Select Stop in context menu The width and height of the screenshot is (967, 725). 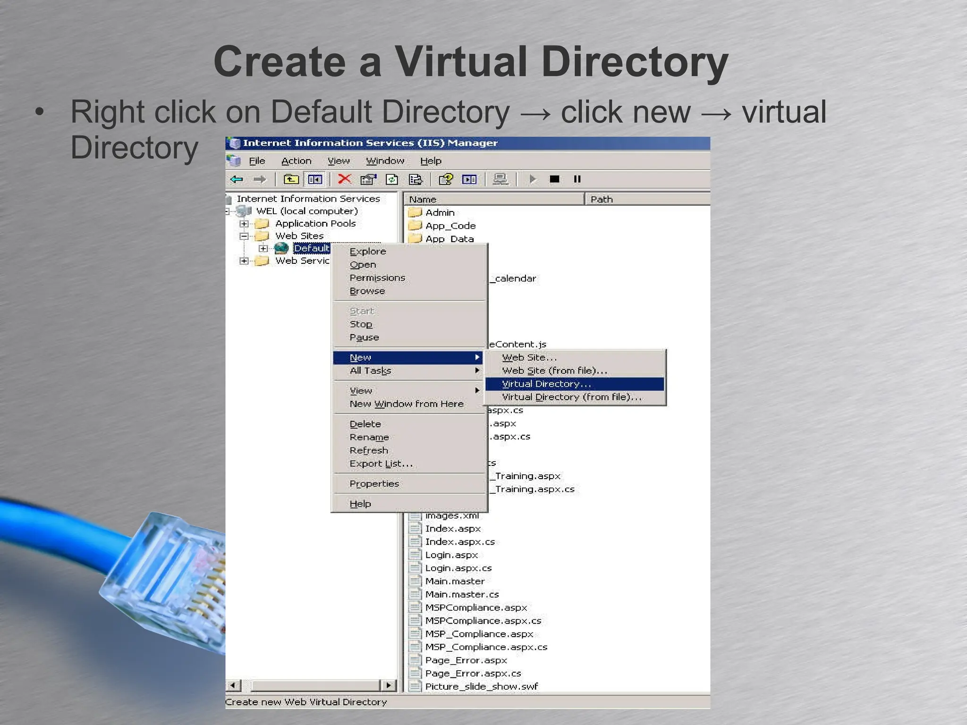409,324
